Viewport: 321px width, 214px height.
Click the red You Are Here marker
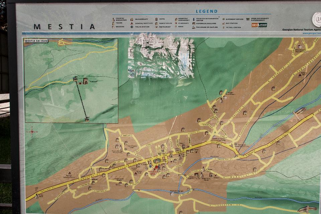coord(157,167)
